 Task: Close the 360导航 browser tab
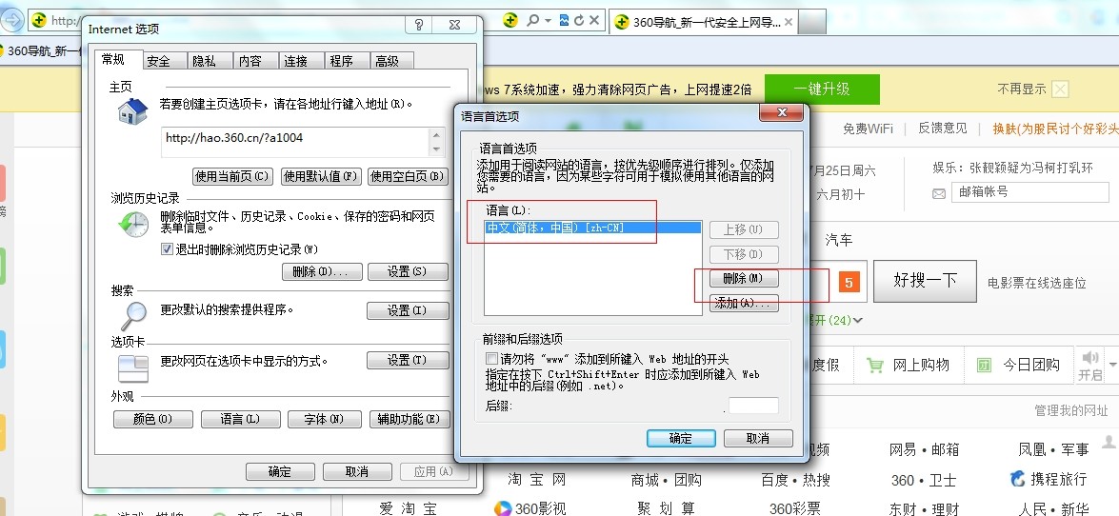(788, 22)
